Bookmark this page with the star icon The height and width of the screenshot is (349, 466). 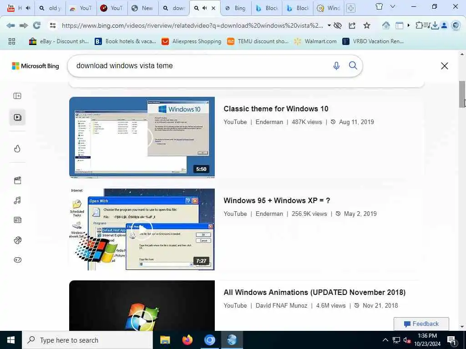[x=367, y=25]
